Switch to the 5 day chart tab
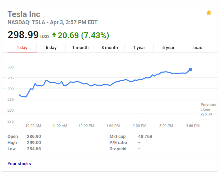 (x=51, y=48)
